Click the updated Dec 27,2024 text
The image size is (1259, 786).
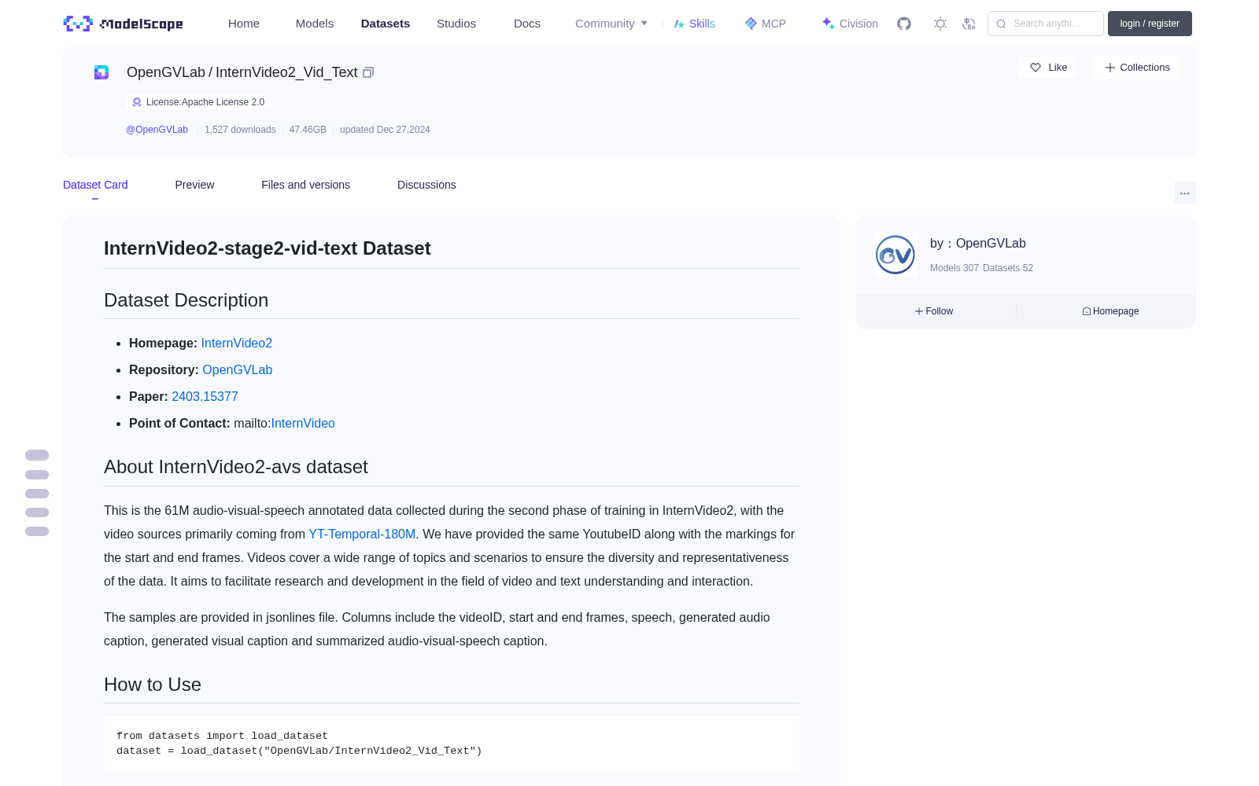[385, 130]
